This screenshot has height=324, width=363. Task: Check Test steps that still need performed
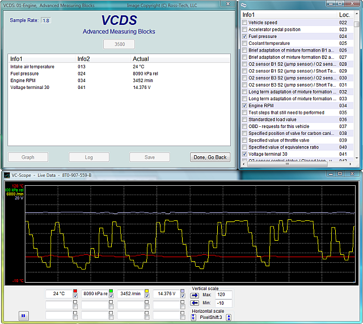point(244,113)
